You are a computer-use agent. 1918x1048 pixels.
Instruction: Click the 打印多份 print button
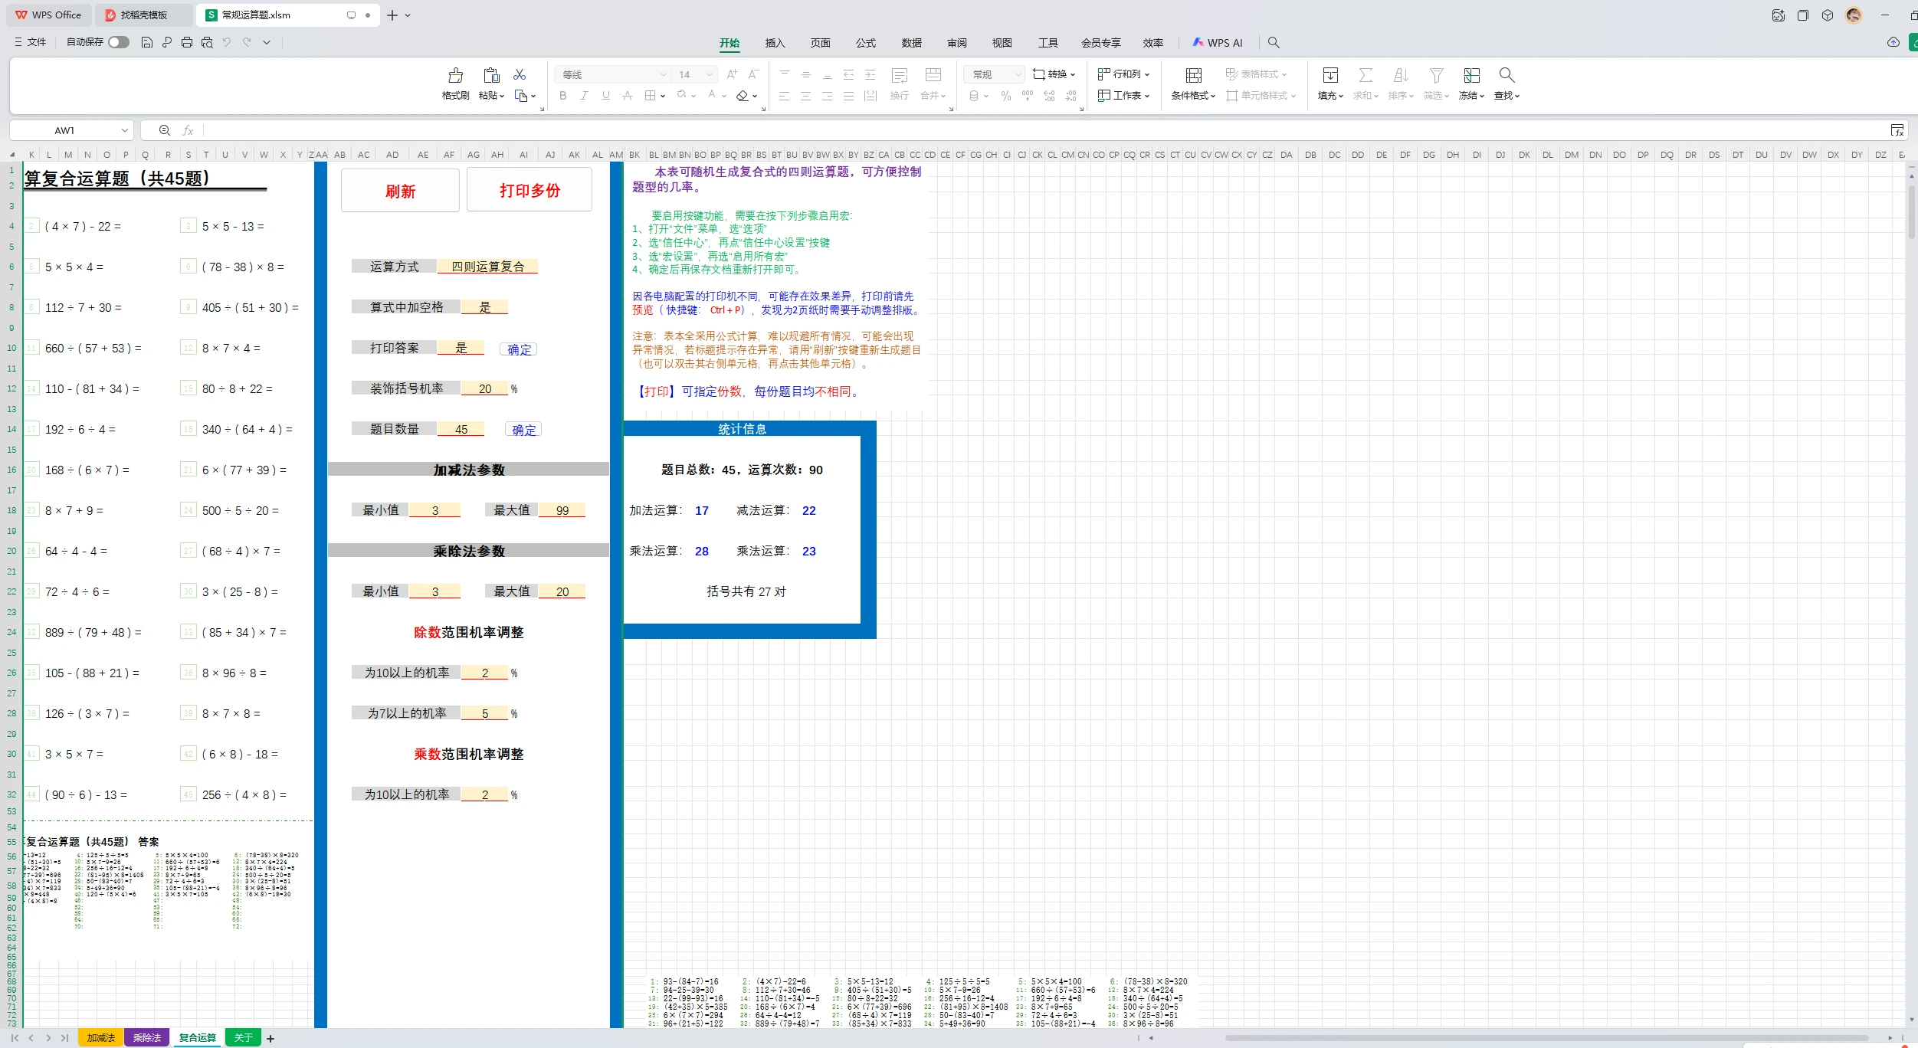[x=528, y=190]
